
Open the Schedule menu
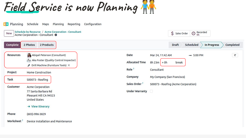[33, 24]
